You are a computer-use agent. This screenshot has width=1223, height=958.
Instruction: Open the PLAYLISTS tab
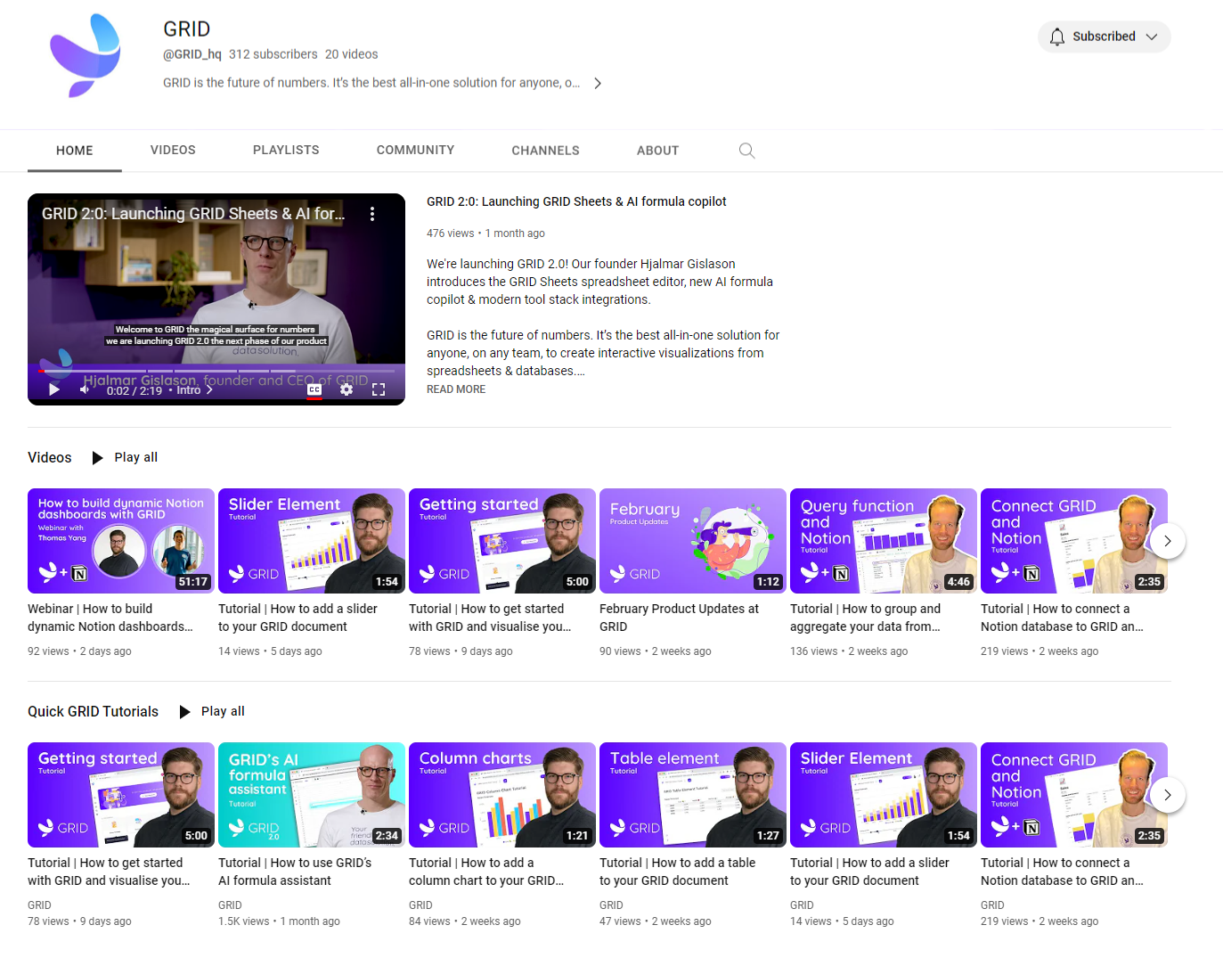coord(286,150)
